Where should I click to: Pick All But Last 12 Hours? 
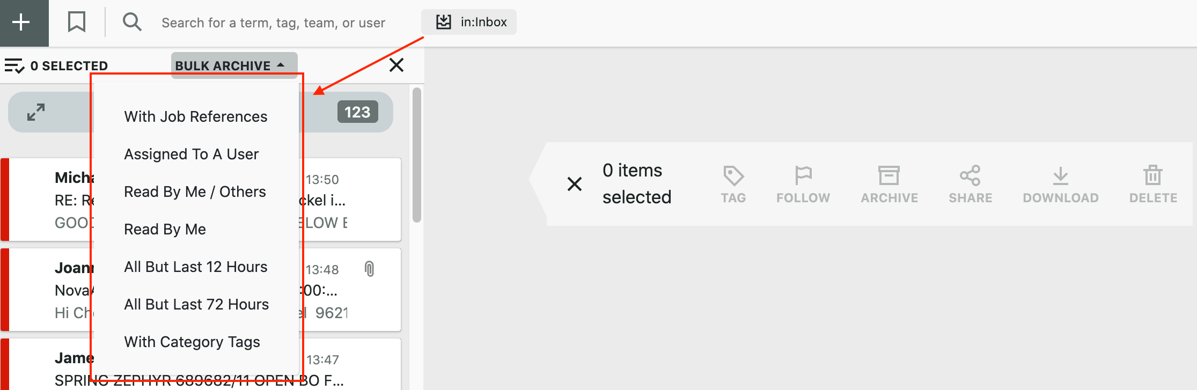point(196,267)
